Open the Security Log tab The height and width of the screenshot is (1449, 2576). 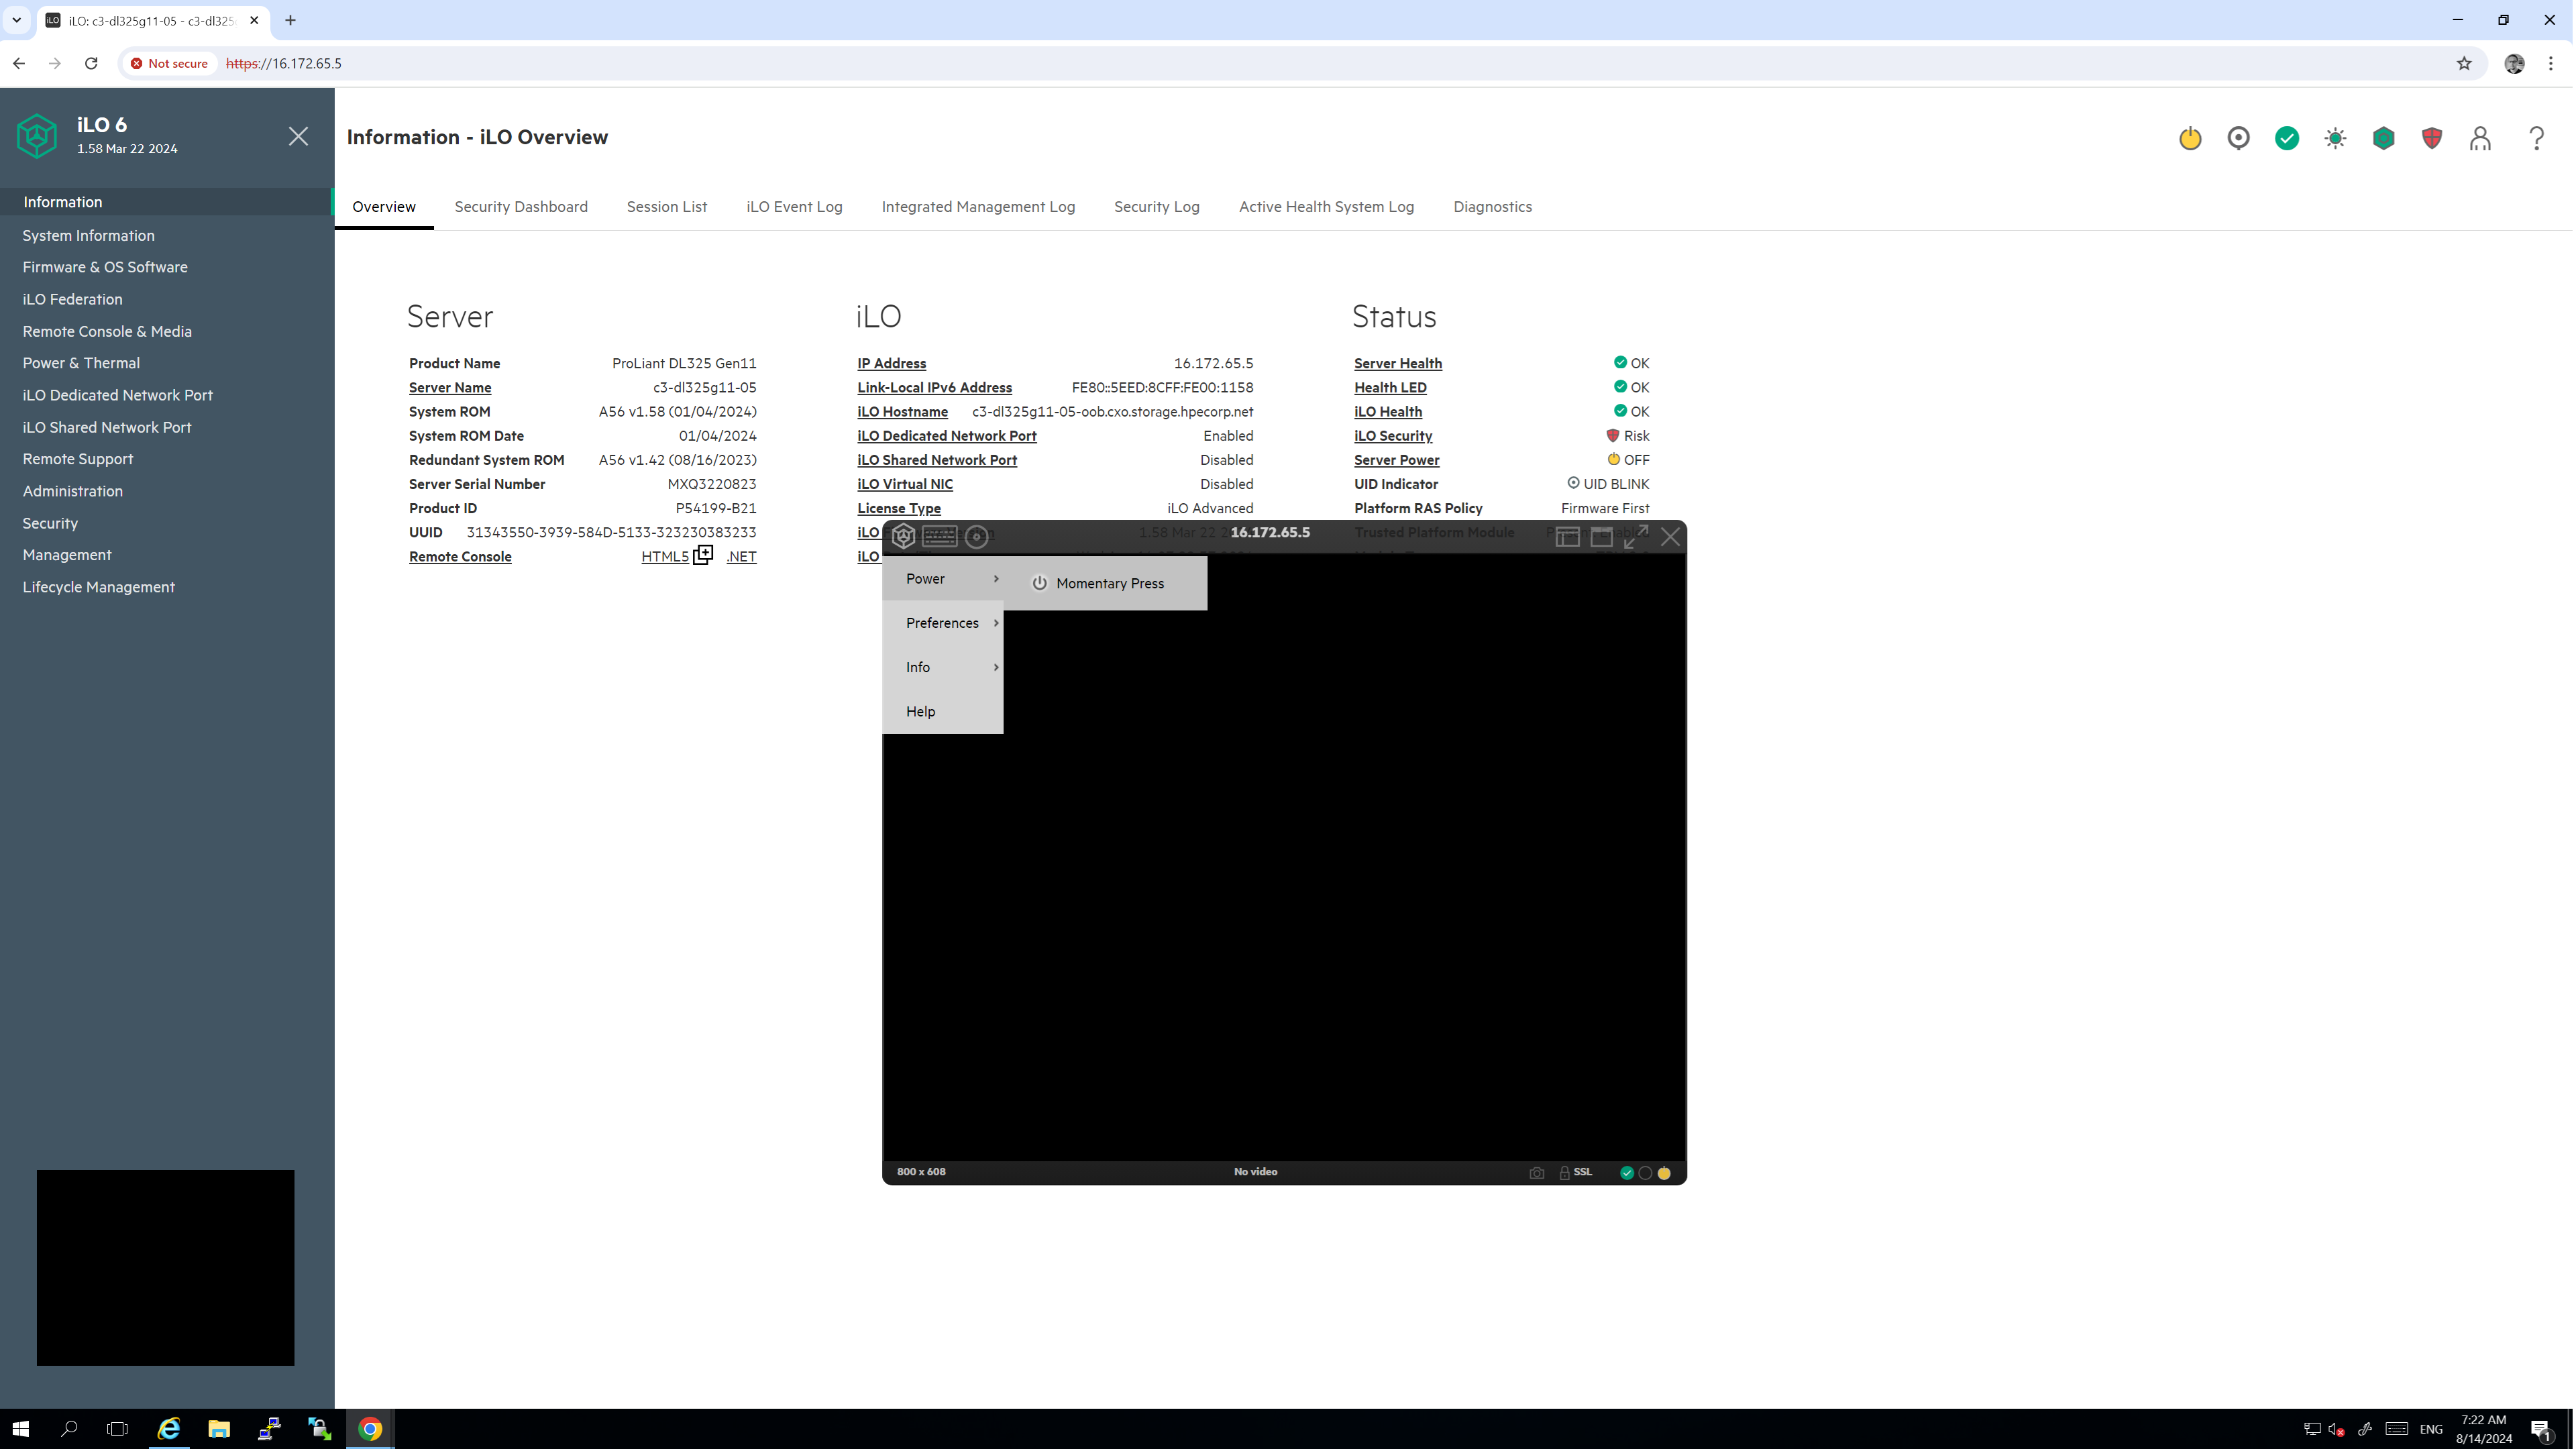pos(1157,207)
